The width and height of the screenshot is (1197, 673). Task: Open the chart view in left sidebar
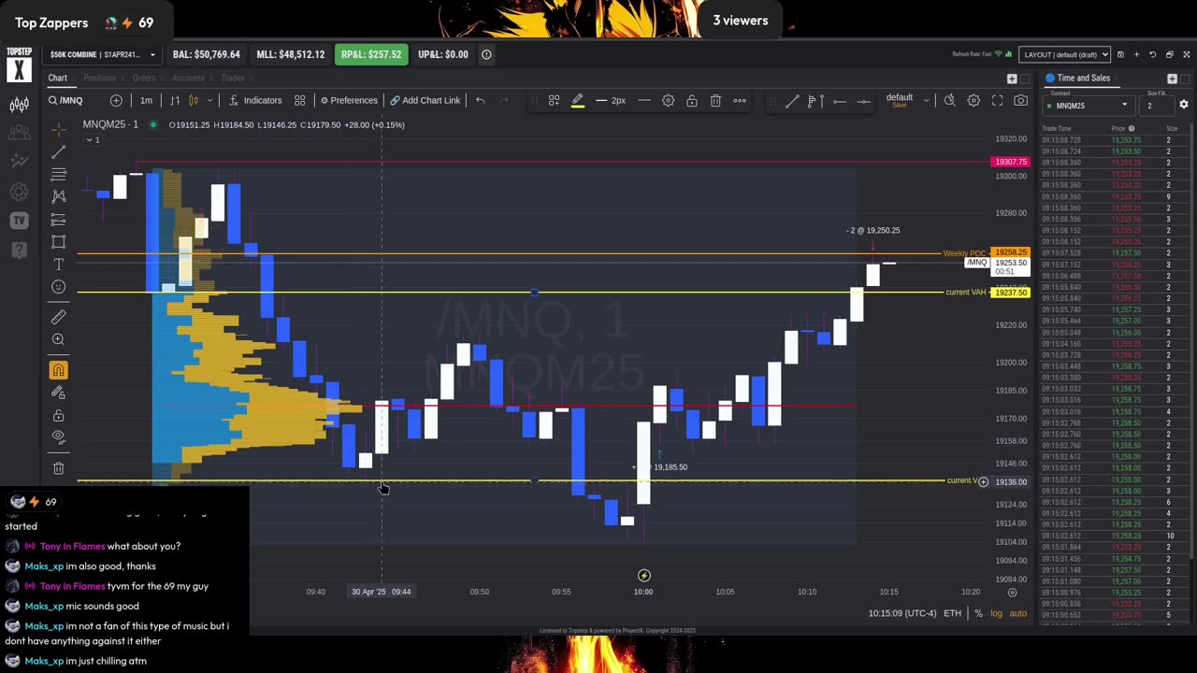tap(19, 104)
